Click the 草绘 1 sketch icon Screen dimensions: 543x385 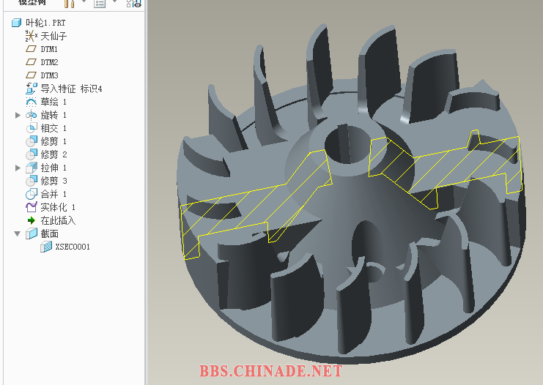pyautogui.click(x=31, y=102)
